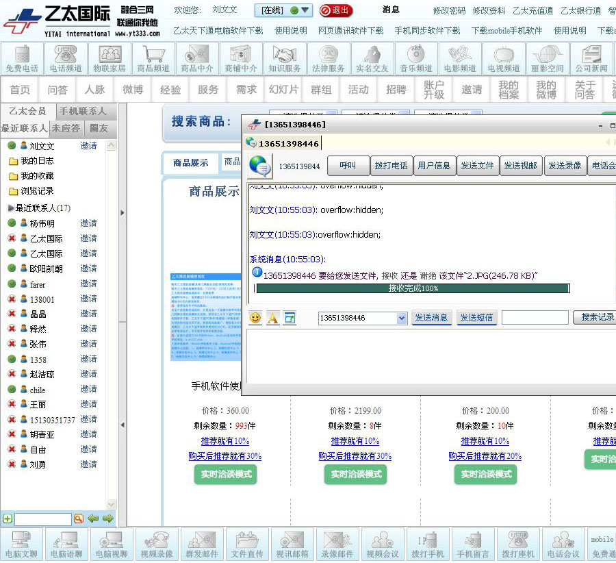Click the contact search magnifier icon

tap(79, 518)
